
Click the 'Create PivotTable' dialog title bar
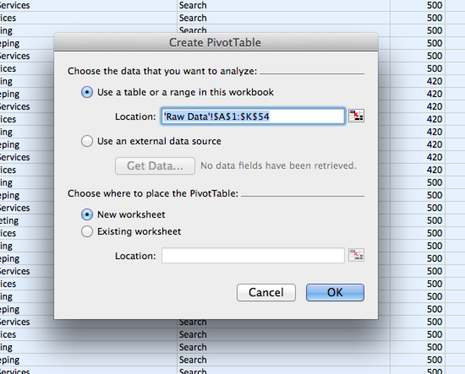pyautogui.click(x=216, y=42)
